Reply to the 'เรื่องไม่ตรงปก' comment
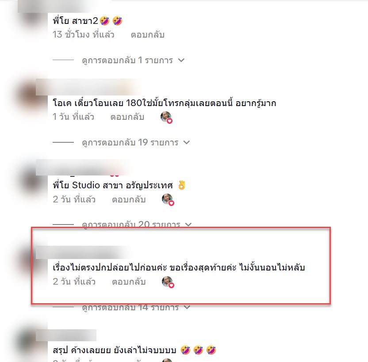 [x=129, y=282]
